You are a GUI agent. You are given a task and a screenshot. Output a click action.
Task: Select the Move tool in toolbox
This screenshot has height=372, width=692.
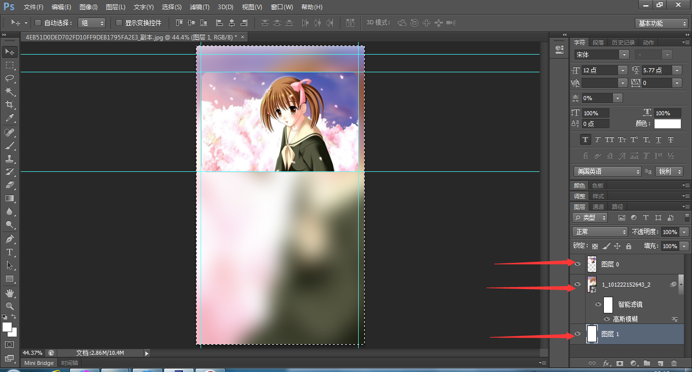(10, 52)
